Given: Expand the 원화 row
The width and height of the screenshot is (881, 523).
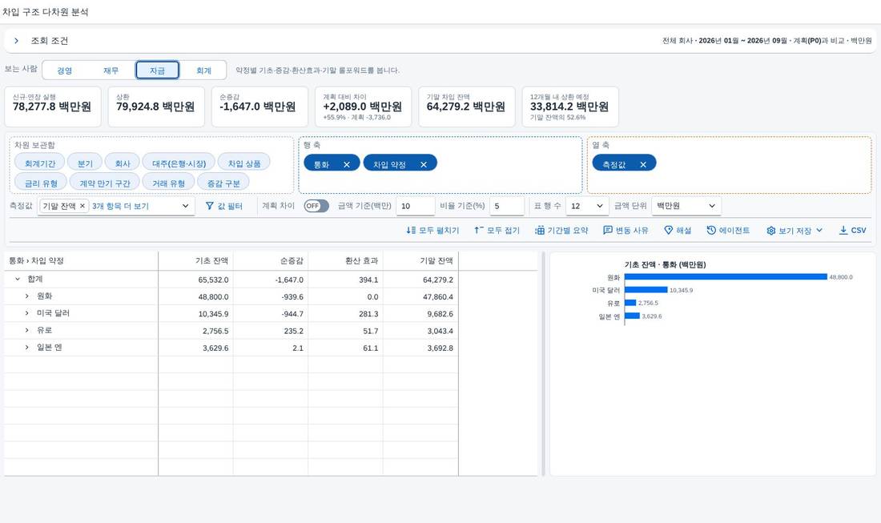Looking at the screenshot, I should [x=26, y=296].
